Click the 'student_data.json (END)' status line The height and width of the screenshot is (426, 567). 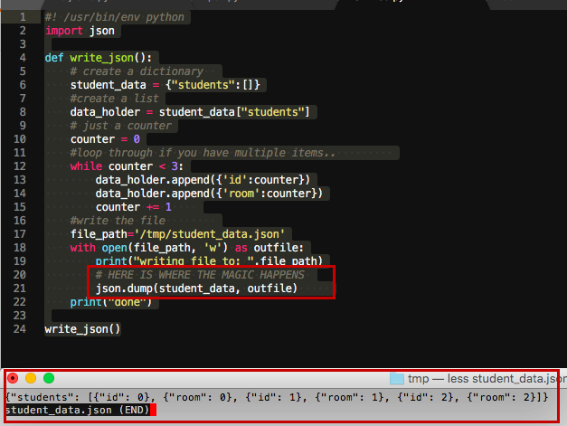click(x=78, y=410)
